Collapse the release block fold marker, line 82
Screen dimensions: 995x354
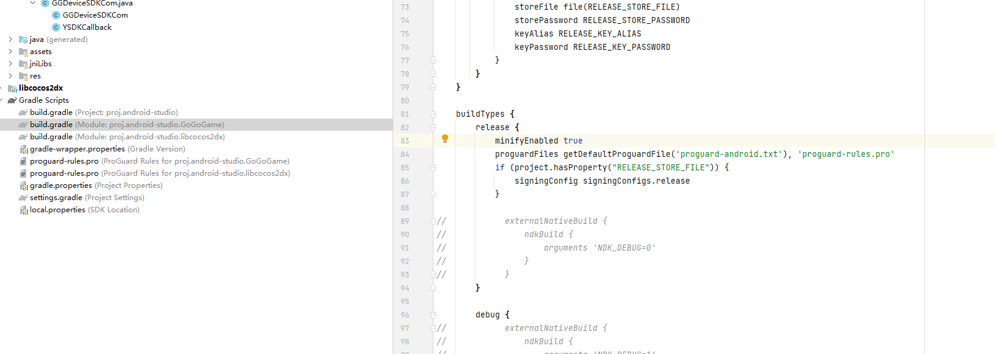(x=433, y=127)
